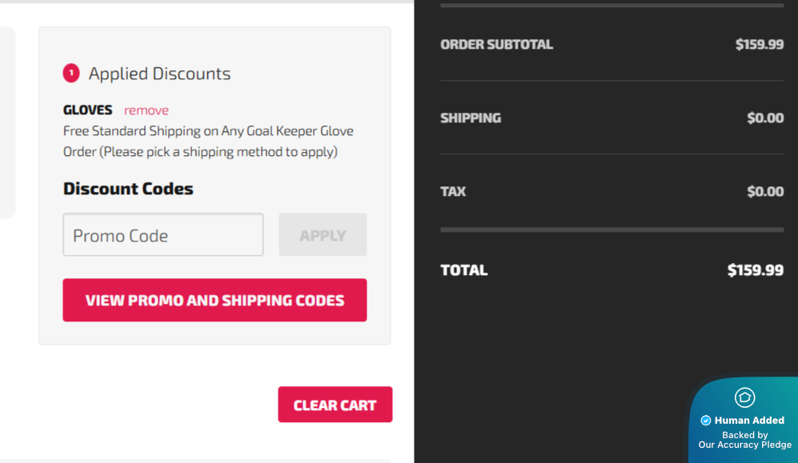This screenshot has width=798, height=463.
Task: Click the Total label in summary
Action: pos(463,270)
